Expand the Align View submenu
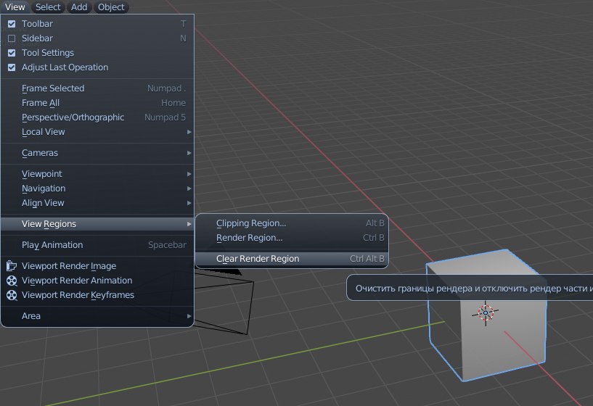The width and height of the screenshot is (593, 406). click(97, 203)
